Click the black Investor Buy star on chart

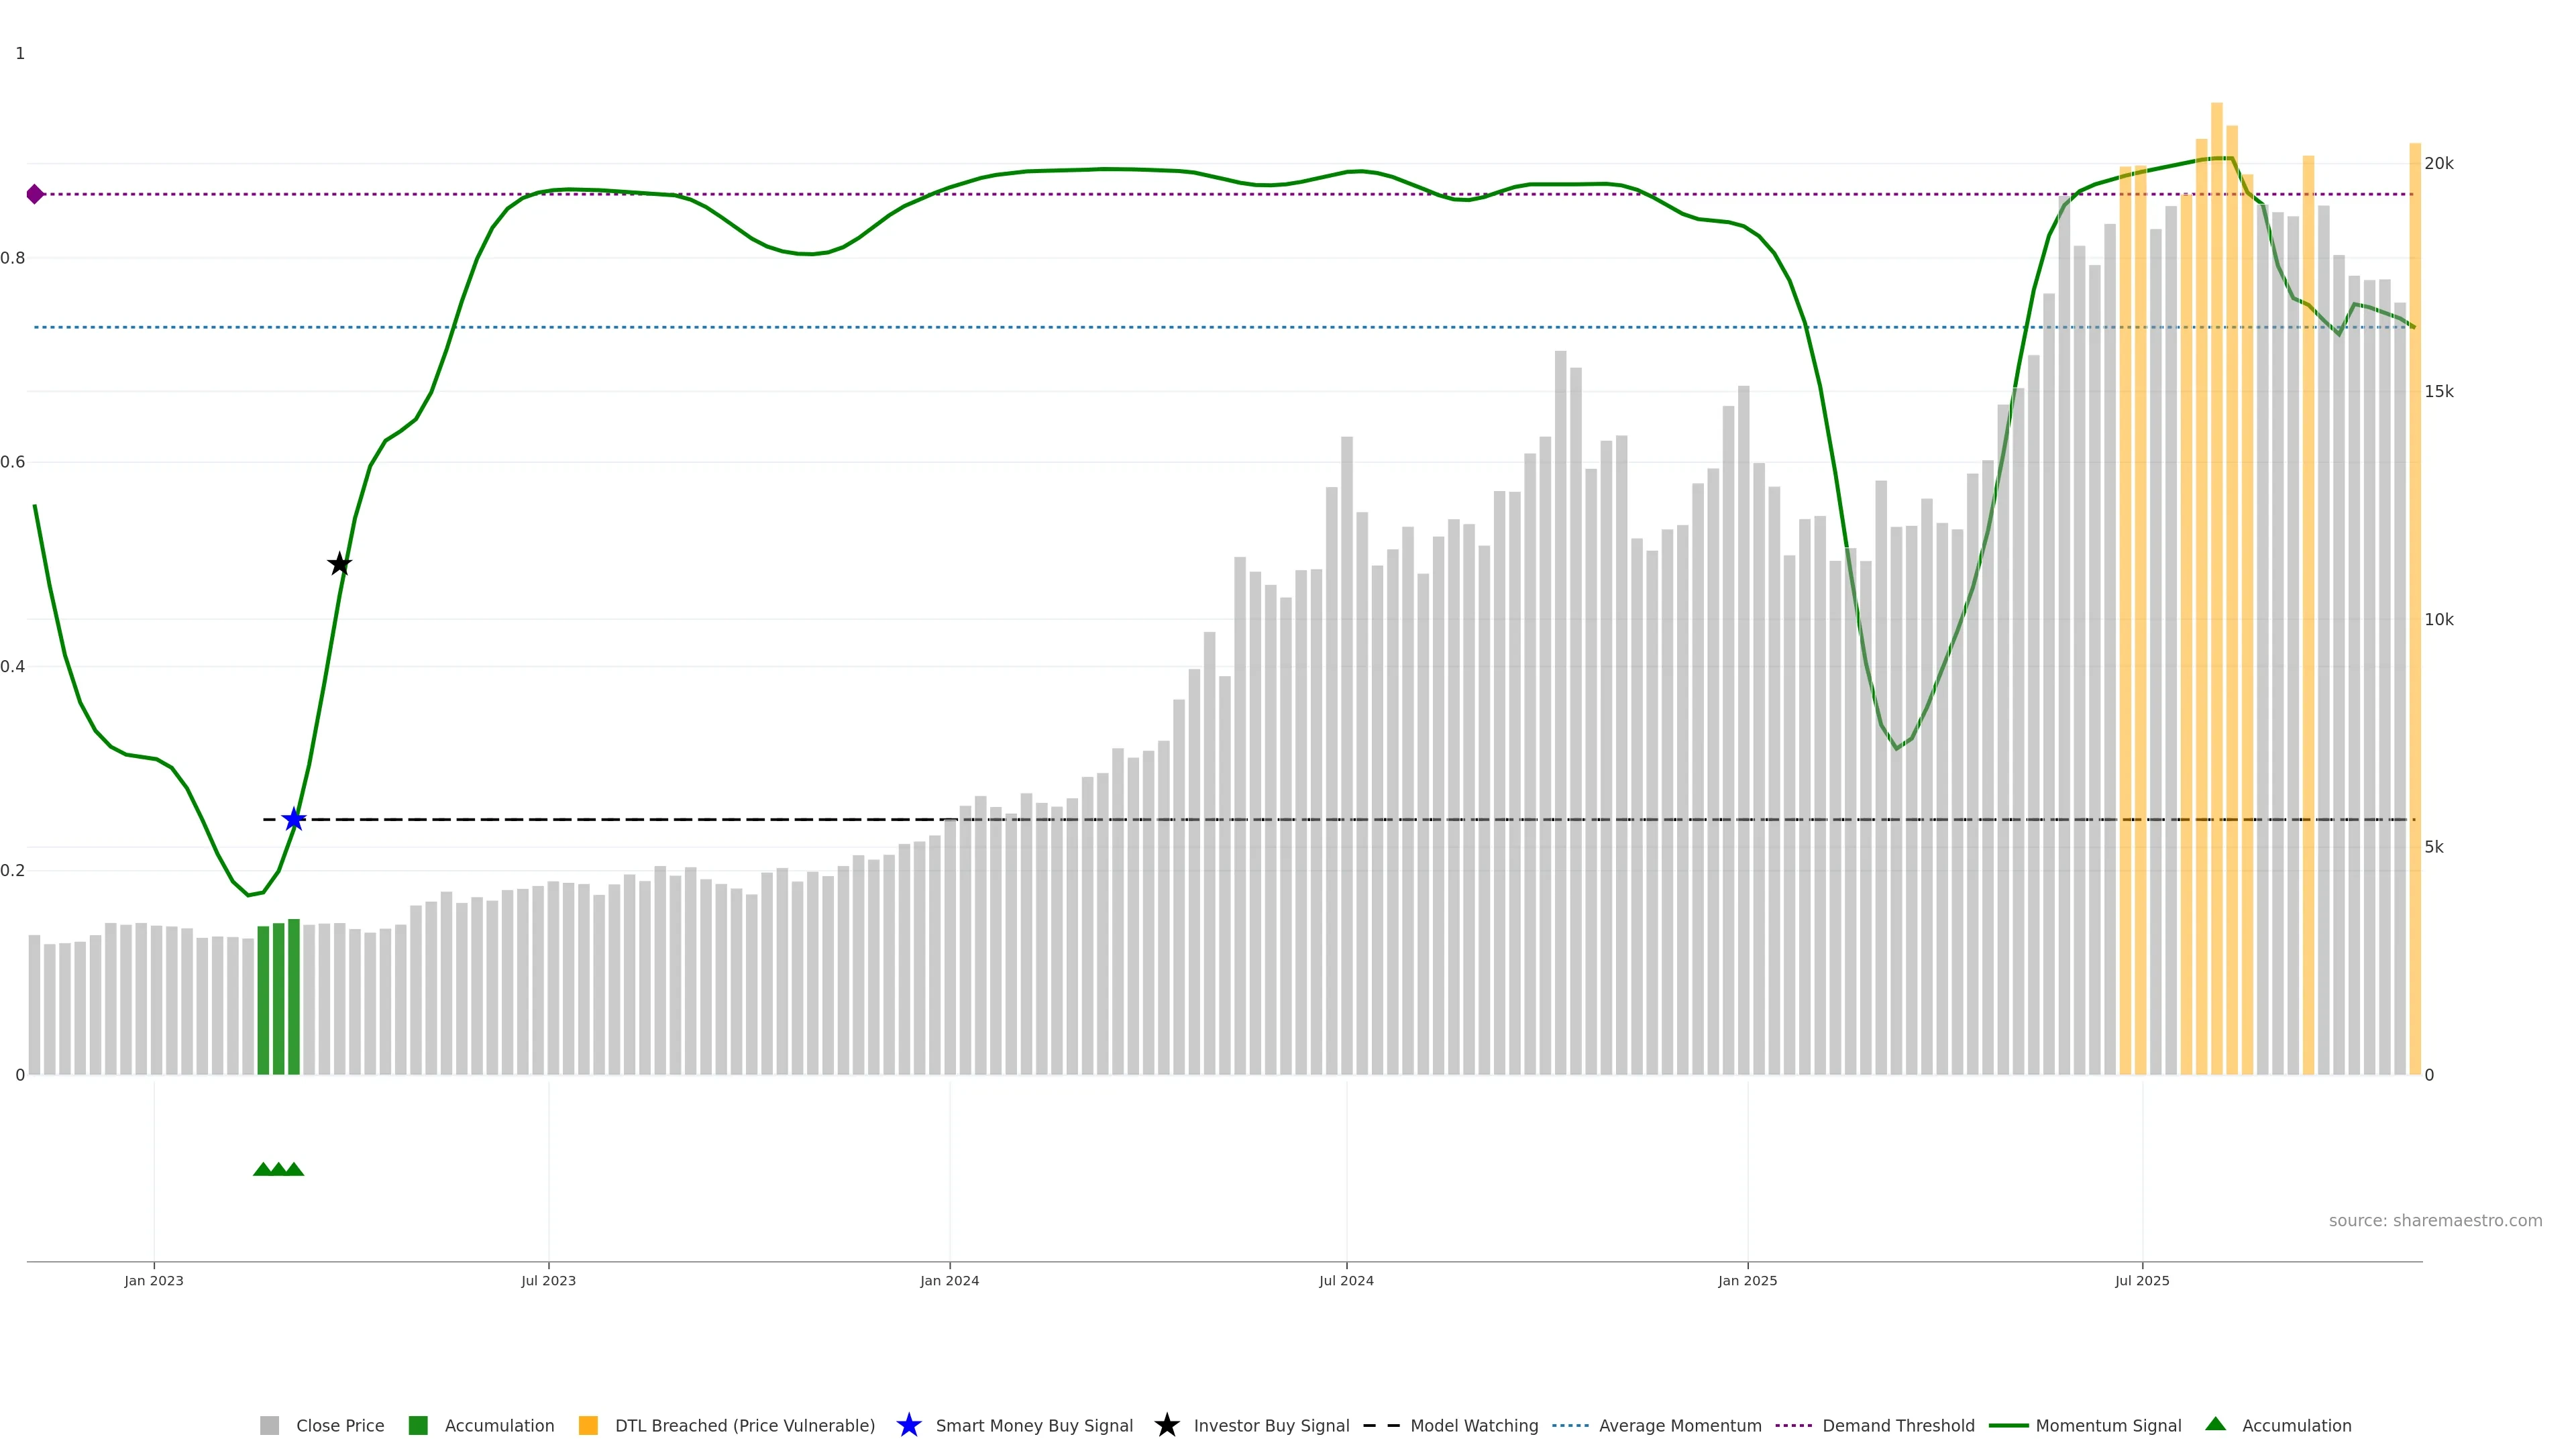[x=340, y=564]
